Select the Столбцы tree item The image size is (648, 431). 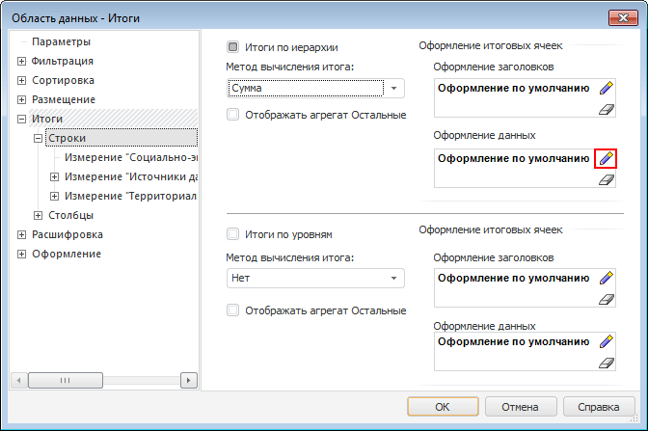tap(71, 215)
